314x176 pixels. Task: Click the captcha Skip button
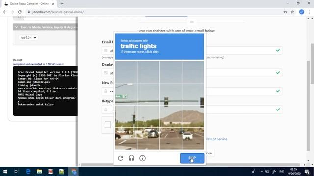192,158
